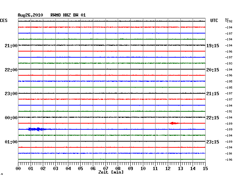
Task: Click the "21:15" UTC time label
Action: pos(213,94)
